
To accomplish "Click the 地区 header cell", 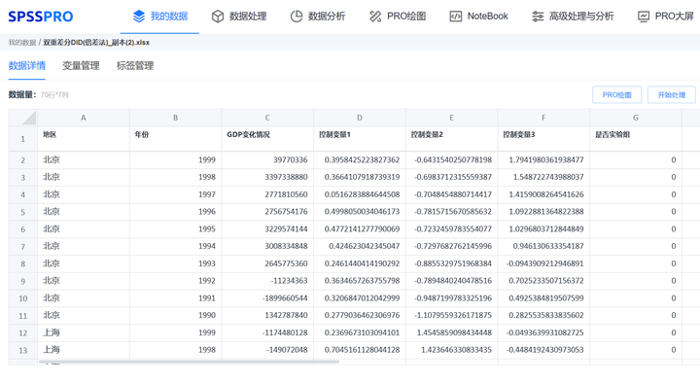I will tap(84, 138).
